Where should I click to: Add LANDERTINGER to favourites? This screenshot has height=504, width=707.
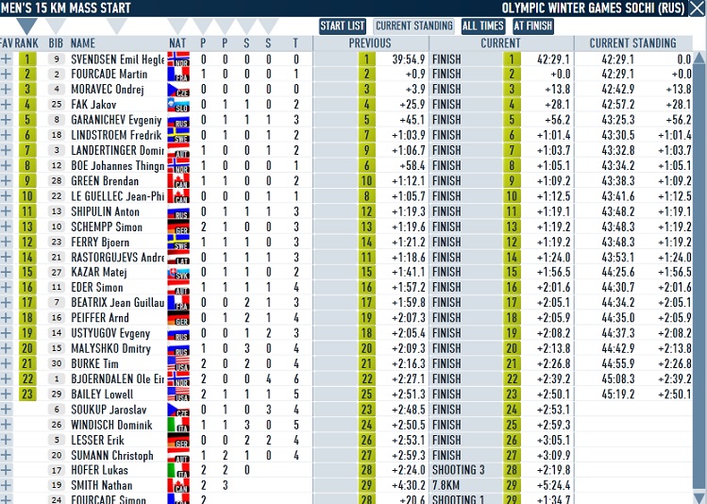tap(6, 151)
